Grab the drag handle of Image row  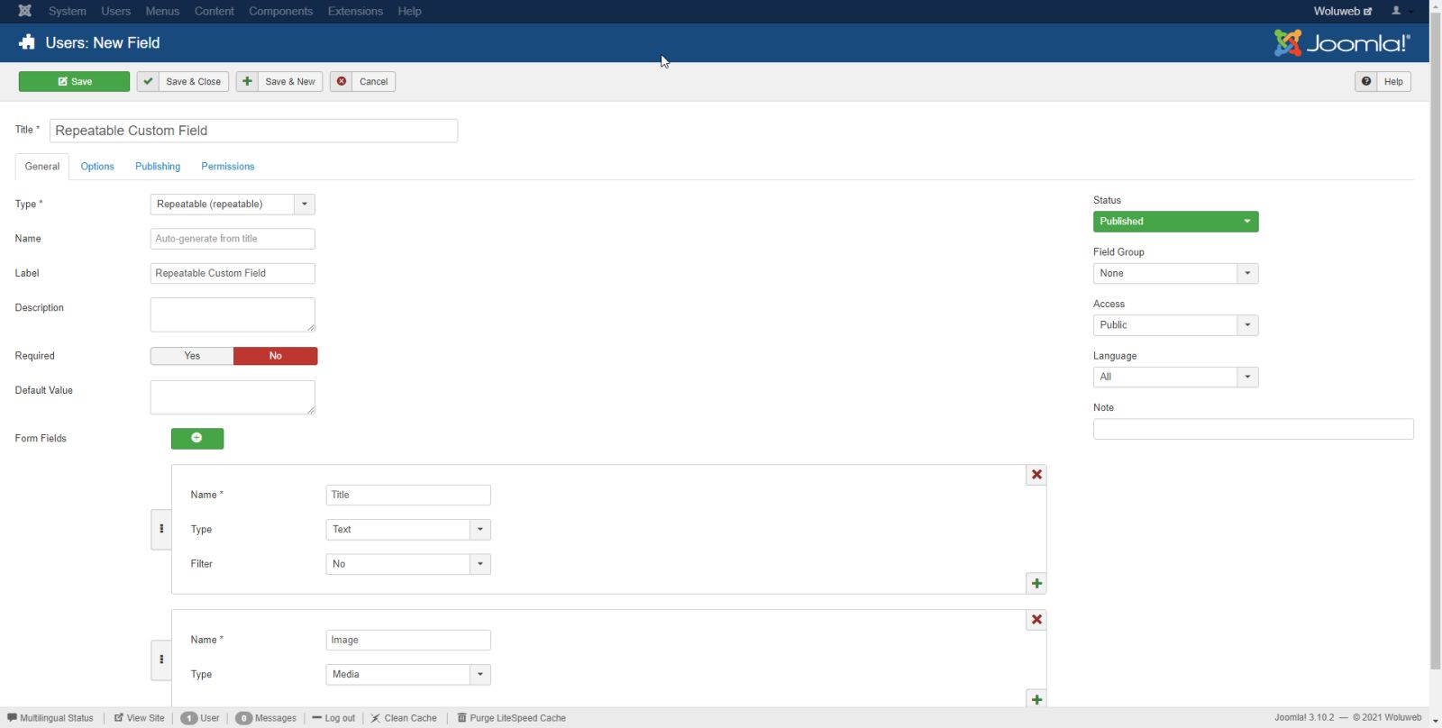161,660
